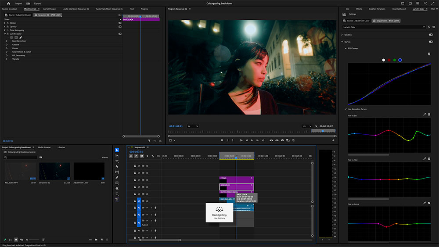
Task: Select the Selection (arrow) tool
Action: (x=117, y=150)
